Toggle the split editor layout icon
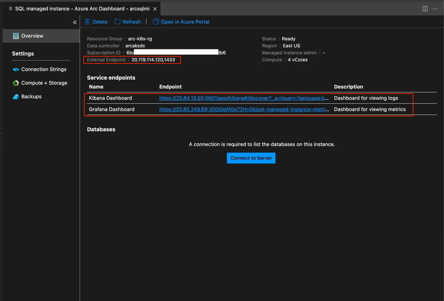 (x=425, y=8)
